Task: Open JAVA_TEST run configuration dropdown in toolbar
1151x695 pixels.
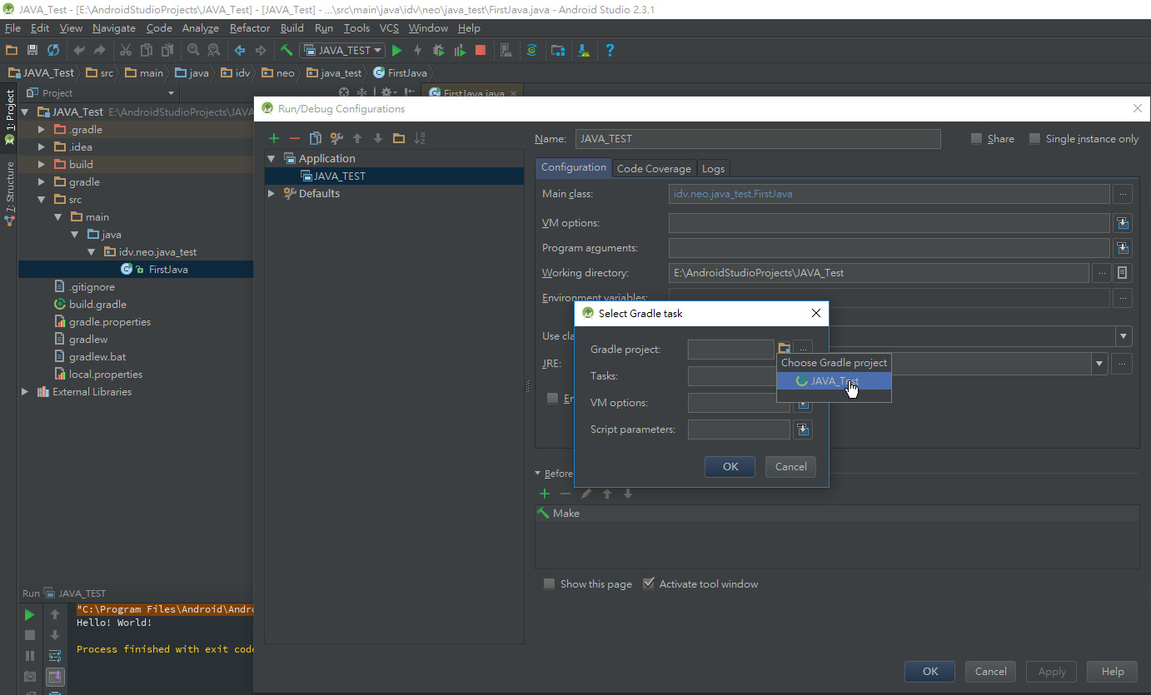Action: pos(342,50)
